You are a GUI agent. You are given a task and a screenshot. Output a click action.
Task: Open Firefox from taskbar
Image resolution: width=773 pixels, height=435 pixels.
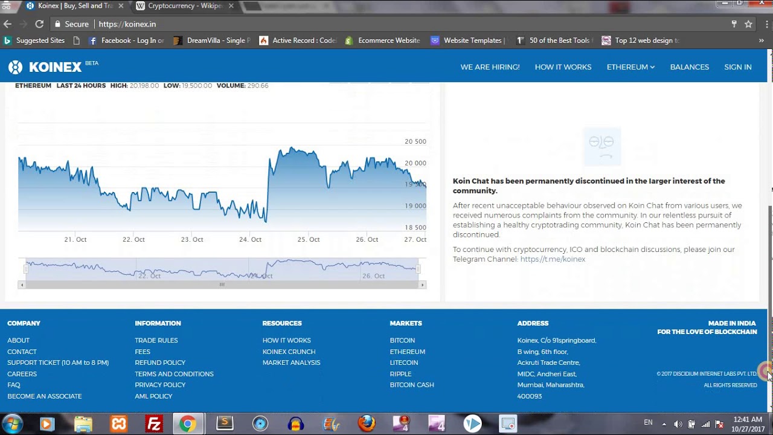(x=367, y=424)
